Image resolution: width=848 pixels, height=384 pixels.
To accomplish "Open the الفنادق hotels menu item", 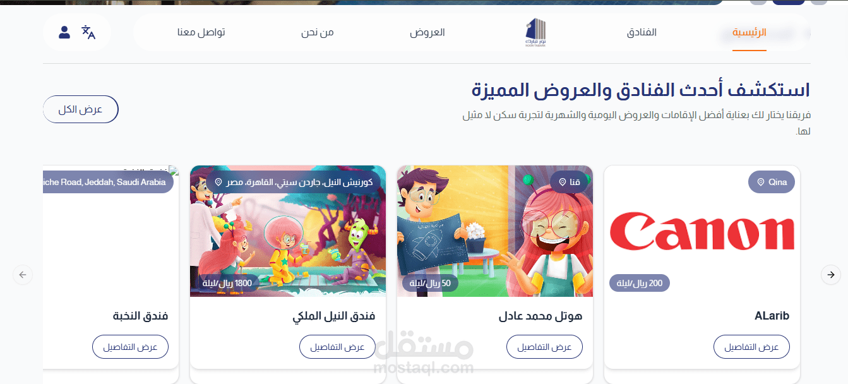I will [x=642, y=32].
